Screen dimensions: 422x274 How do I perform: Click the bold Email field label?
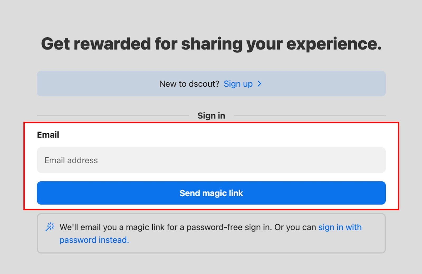[48, 135]
